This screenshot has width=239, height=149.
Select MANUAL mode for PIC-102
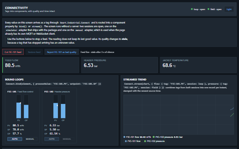[67, 139]
